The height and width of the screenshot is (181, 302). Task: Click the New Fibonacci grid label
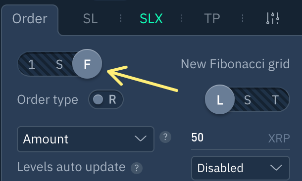tap(235, 64)
